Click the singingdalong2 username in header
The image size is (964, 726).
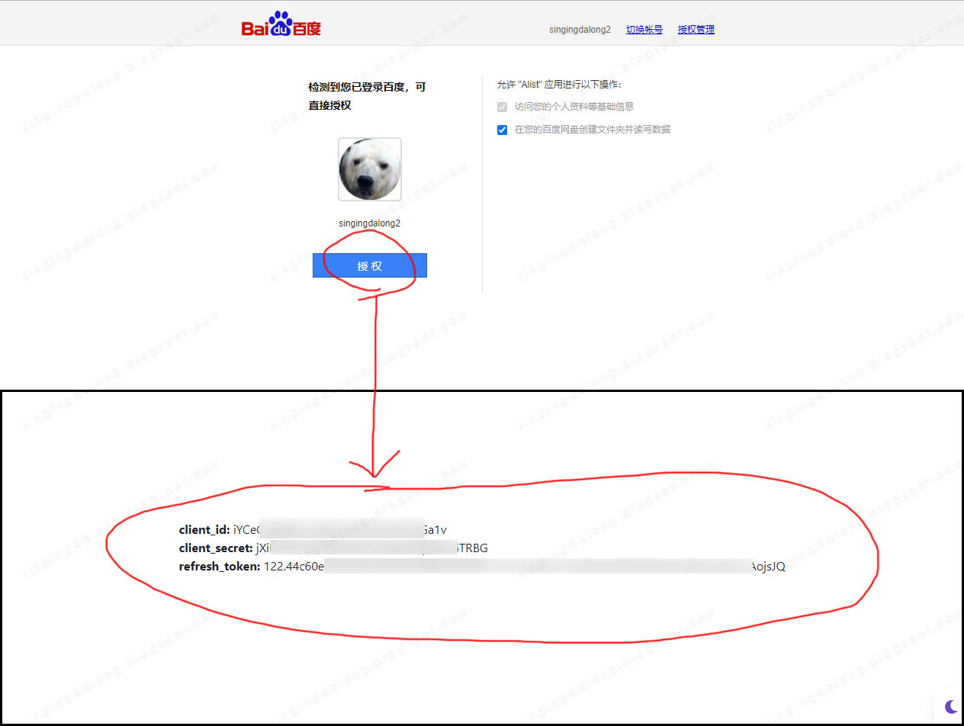[580, 30]
